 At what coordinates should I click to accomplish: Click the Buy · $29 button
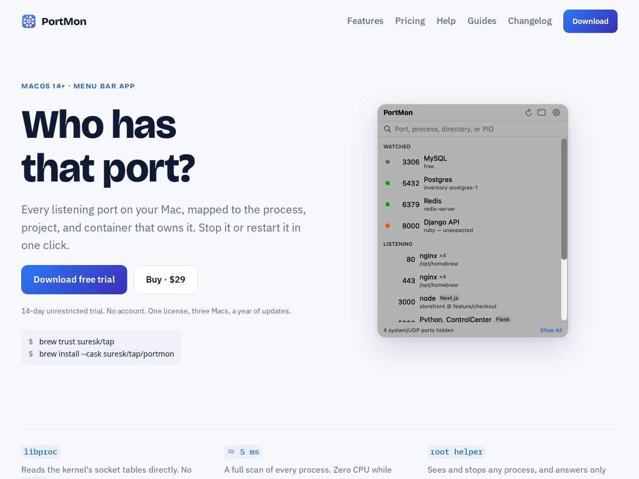pyautogui.click(x=166, y=279)
